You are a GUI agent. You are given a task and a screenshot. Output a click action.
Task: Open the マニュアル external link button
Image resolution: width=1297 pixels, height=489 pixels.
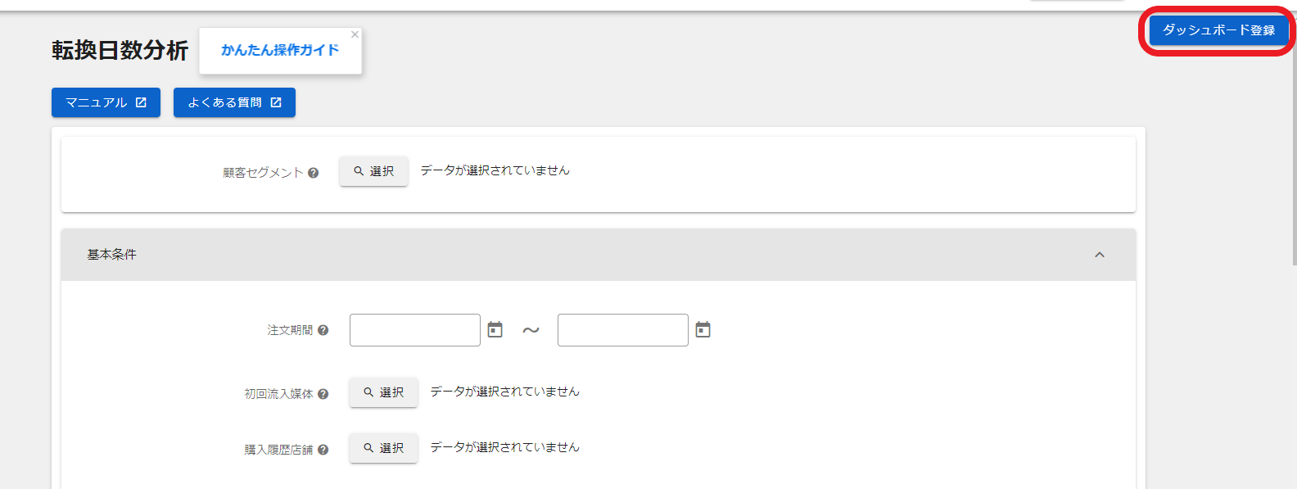point(106,102)
